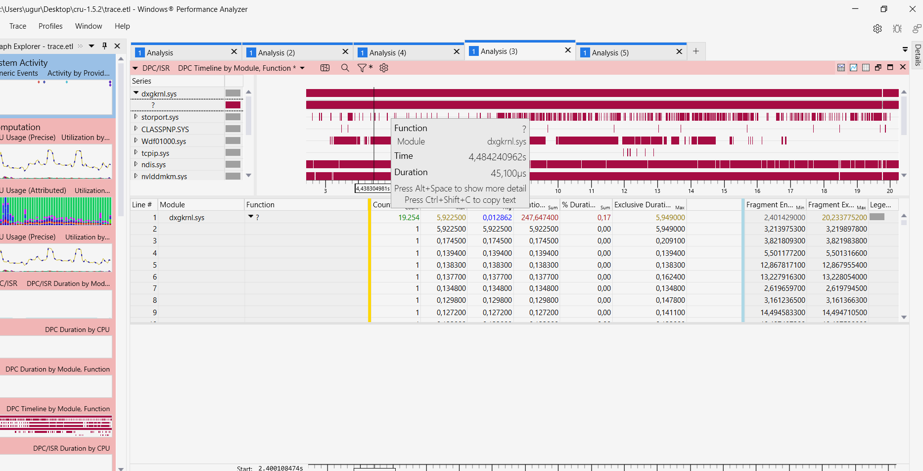Maximize the DPC/ISR pane
The image size is (923, 471).
pos(890,68)
